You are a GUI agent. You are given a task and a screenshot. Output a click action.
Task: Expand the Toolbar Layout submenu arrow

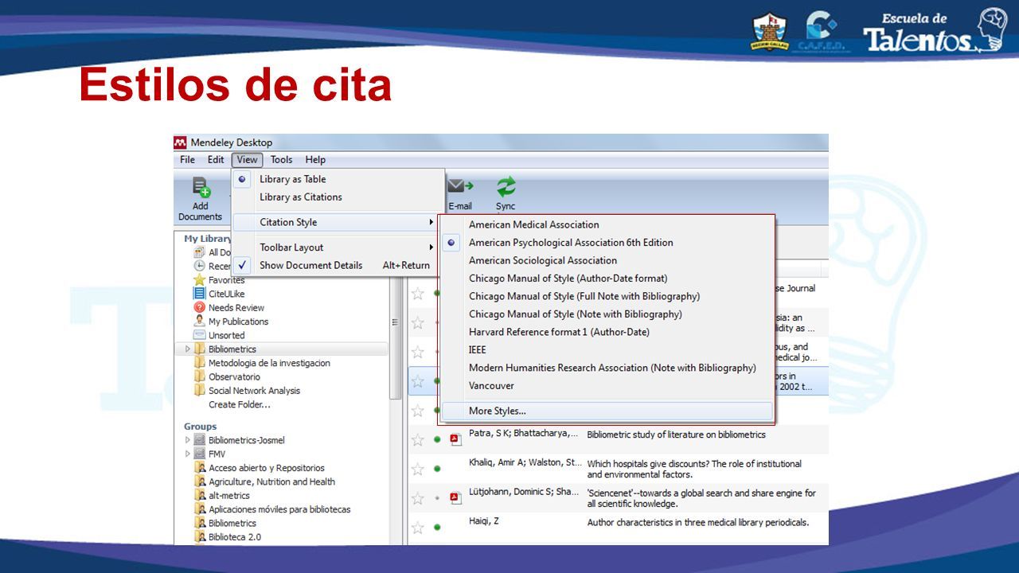tap(431, 248)
